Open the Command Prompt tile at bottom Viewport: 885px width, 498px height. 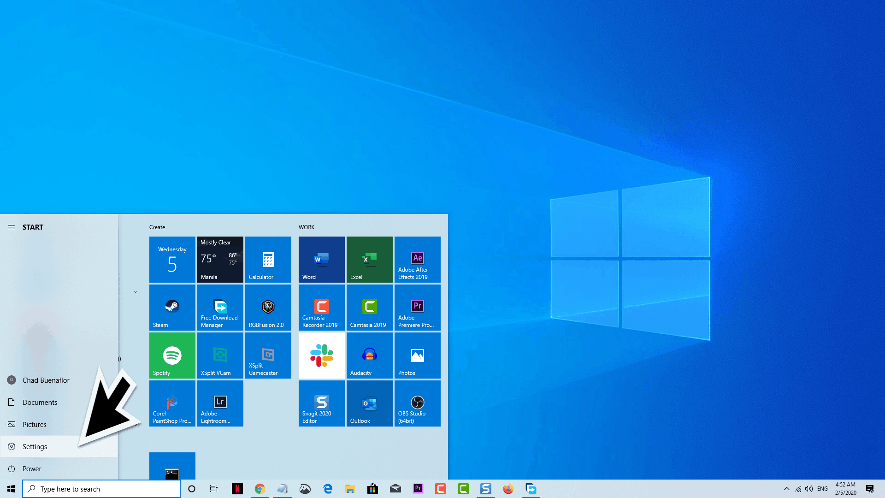pos(172,466)
